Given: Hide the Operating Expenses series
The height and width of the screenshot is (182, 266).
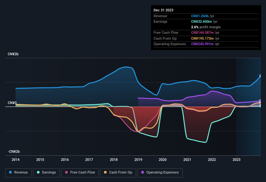Looking at the screenshot, I should (160, 173).
